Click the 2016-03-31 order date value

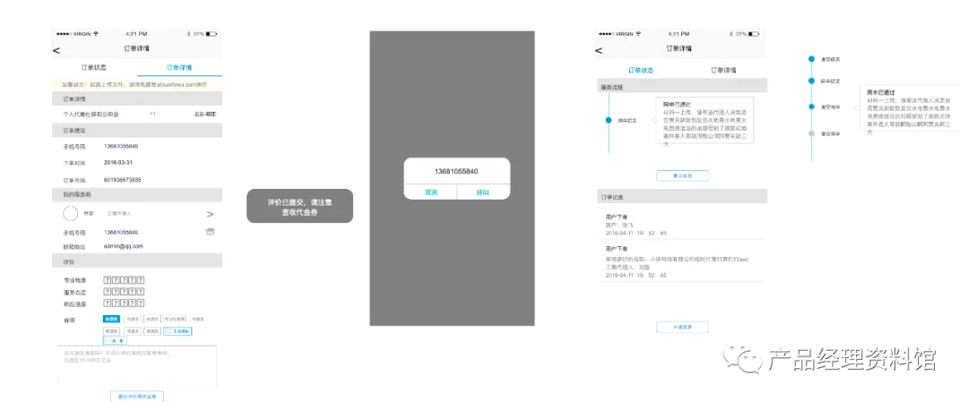click(118, 163)
